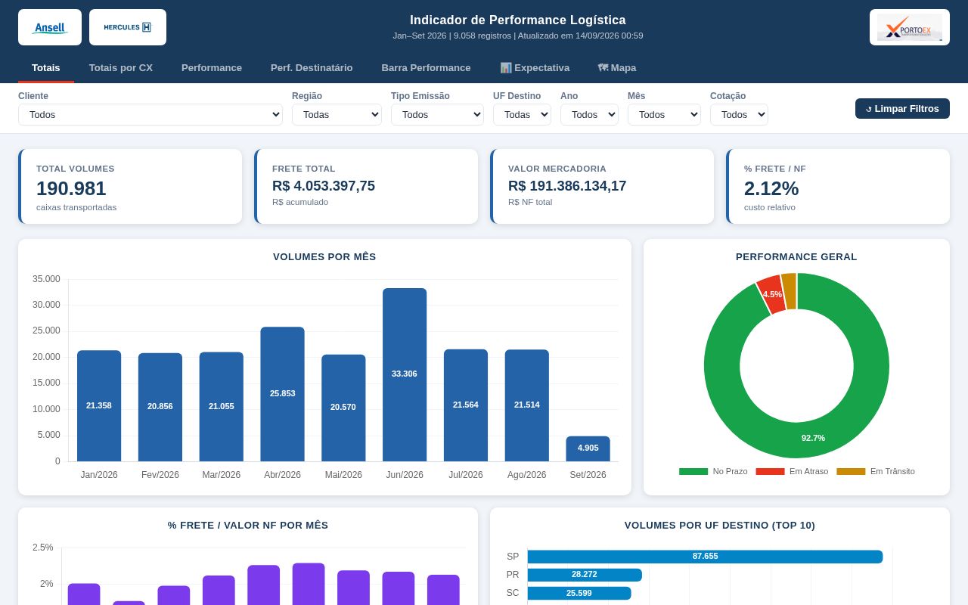
Task: Click the Jan/2026 bar showing 21.358
Action: [99, 405]
